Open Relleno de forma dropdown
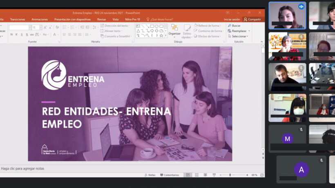Screen dimensions: 335x188 tap(208, 26)
